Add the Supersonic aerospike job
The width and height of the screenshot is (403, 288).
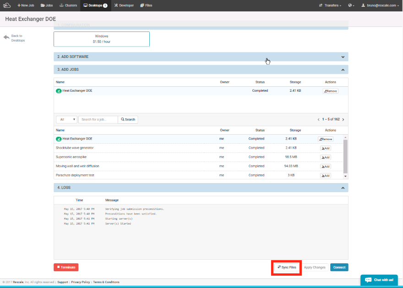point(325,157)
